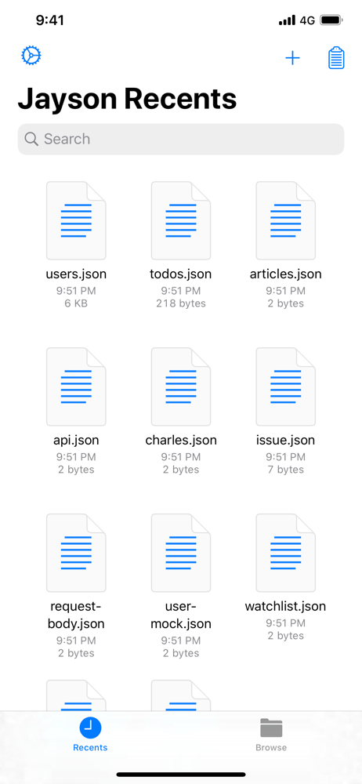Select the charles.json file name
The height and width of the screenshot is (784, 362).
coord(181,440)
